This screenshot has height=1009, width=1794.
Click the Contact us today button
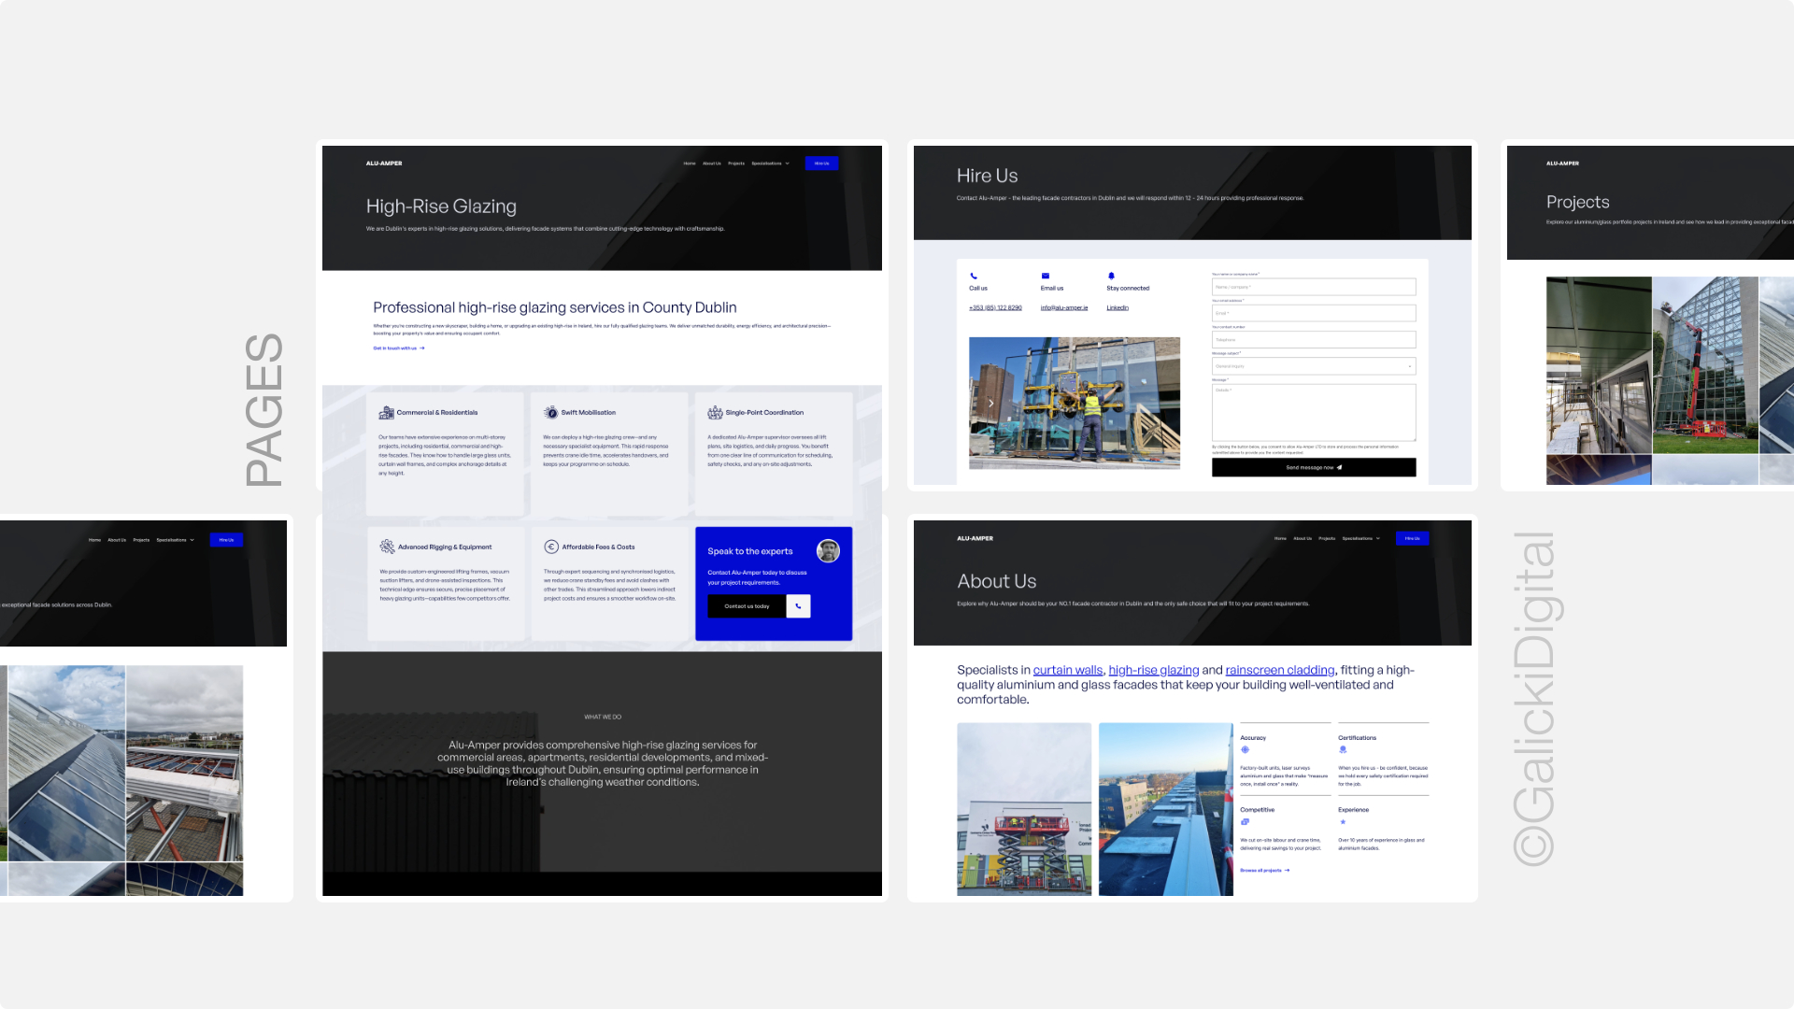pyautogui.click(x=747, y=605)
